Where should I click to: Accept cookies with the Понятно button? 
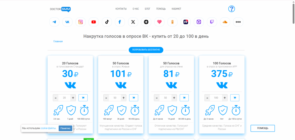tap(65, 128)
